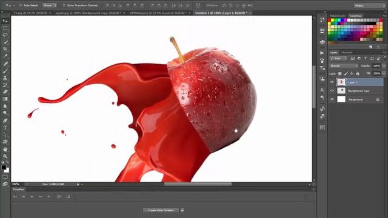388x218 pixels.
Task: Switch to Swatches panel tab
Action: coord(356,16)
